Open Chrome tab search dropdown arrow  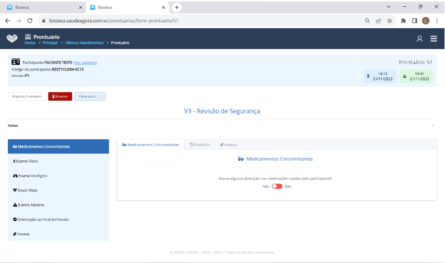389,7
